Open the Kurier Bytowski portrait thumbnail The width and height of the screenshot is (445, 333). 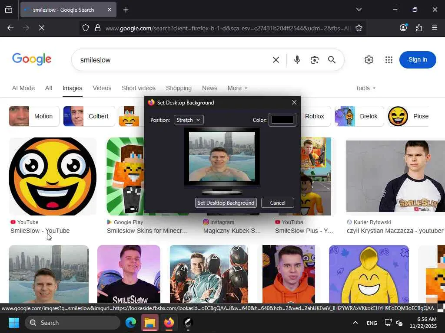[395, 176]
